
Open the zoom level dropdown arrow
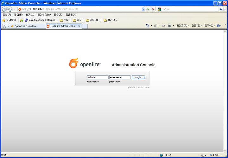point(222,155)
